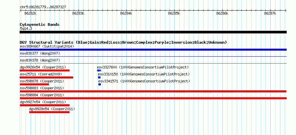Click the esv3327600 1000Genomes label
Viewport: 296px width, 135px height.
(143, 67)
